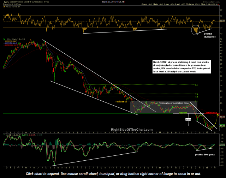The width and height of the screenshot is (226, 178).
Task: Click positive divergence text in MACD panel
Action: coord(204,154)
